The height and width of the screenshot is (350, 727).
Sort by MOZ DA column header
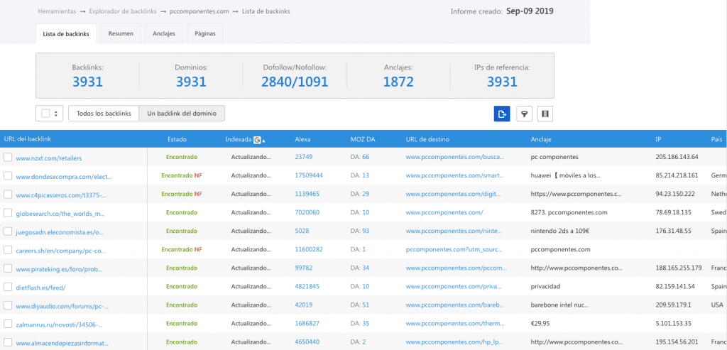pos(361,139)
